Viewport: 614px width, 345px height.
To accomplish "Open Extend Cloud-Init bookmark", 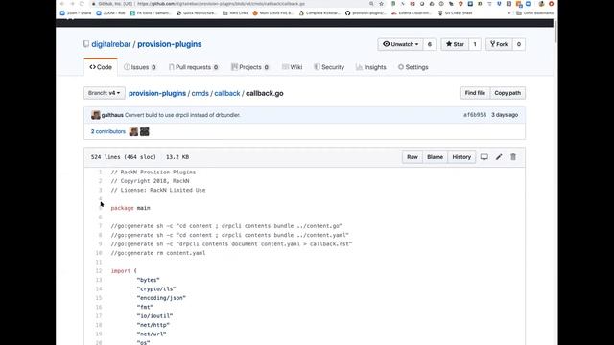I will [412, 12].
